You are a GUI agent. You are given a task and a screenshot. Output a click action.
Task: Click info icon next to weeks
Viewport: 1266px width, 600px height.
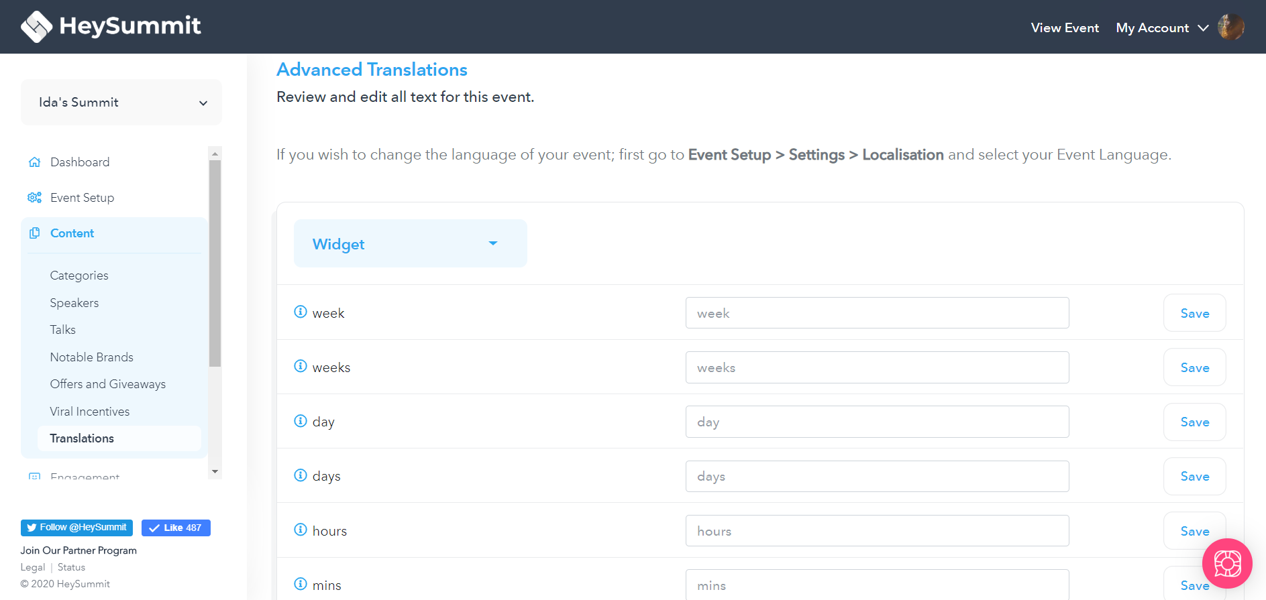point(301,366)
